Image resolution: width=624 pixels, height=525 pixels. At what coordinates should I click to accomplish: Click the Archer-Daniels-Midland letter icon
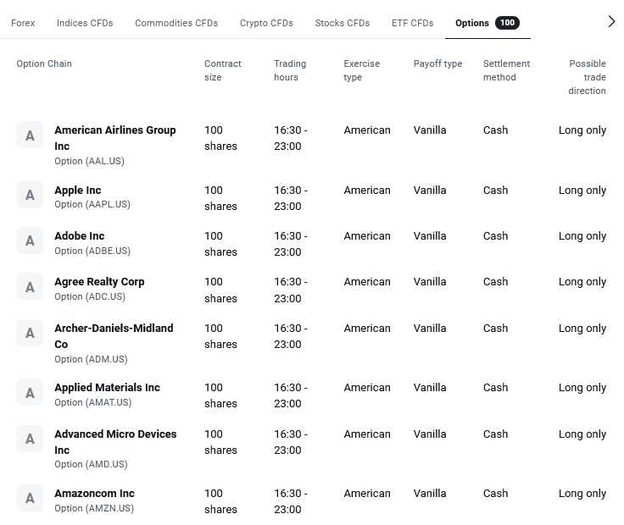pos(30,334)
